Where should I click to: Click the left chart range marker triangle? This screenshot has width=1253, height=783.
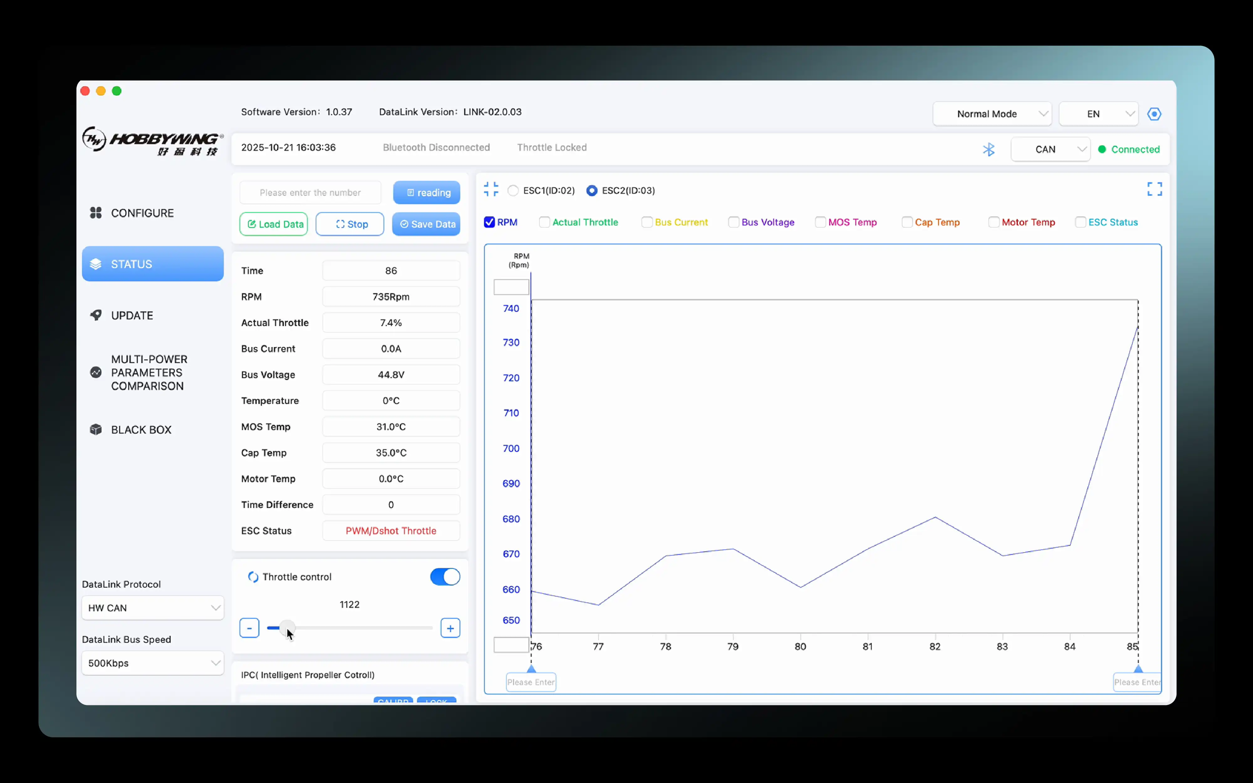point(531,669)
